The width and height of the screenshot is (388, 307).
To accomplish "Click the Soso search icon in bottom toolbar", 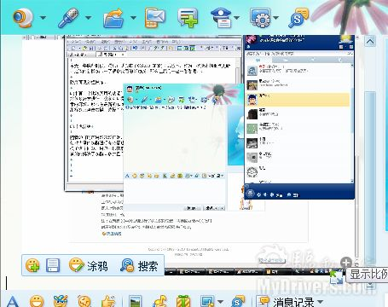I will point(238,301).
